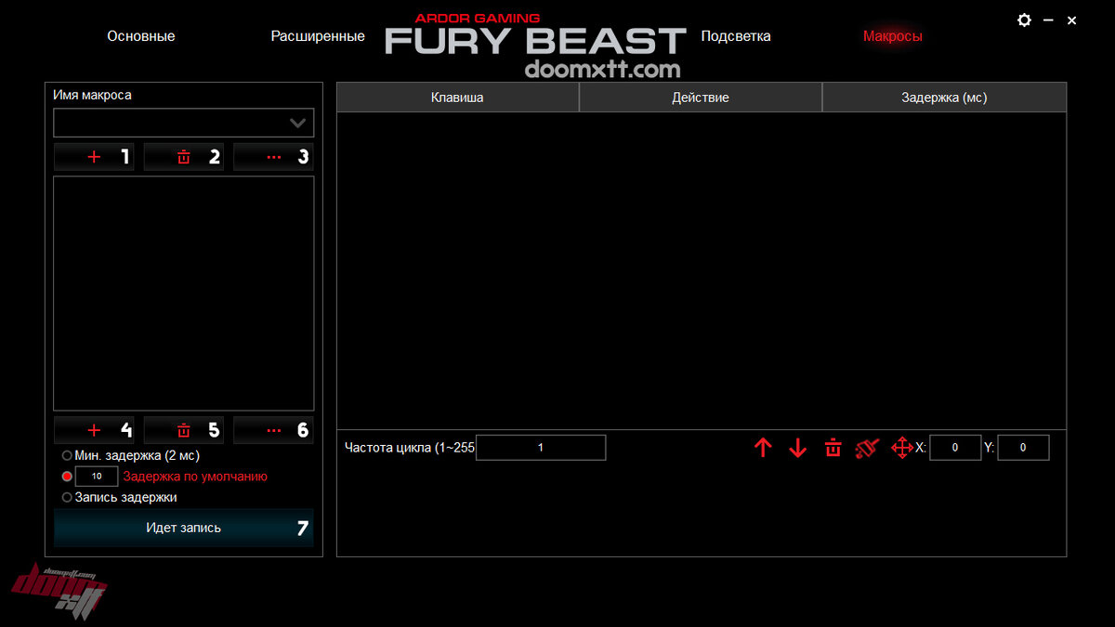Delete selected action in macro editor toolbar
The height and width of the screenshot is (627, 1115).
(833, 448)
